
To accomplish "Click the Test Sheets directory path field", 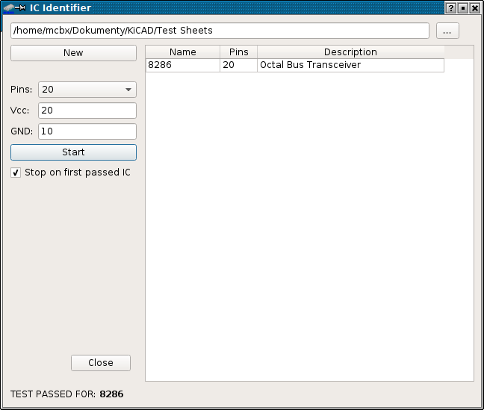I will tap(220, 31).
